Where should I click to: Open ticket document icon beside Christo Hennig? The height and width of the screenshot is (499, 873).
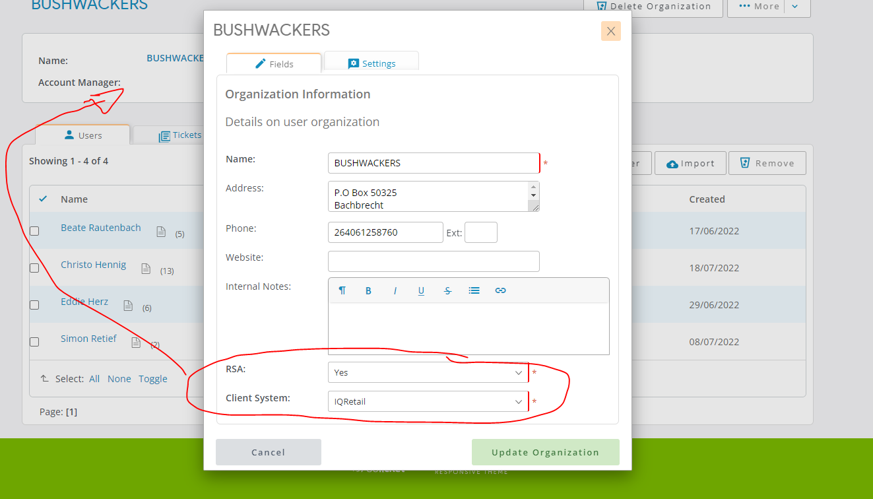(x=146, y=269)
